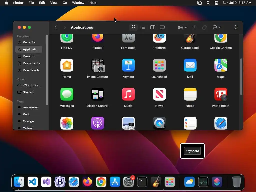Open Documents in the sidebar

pyautogui.click(x=29, y=63)
